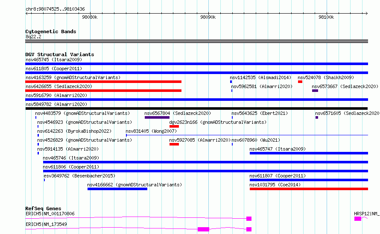
Task: Click the 98080k ruler tick label
Action: [x=90, y=17]
